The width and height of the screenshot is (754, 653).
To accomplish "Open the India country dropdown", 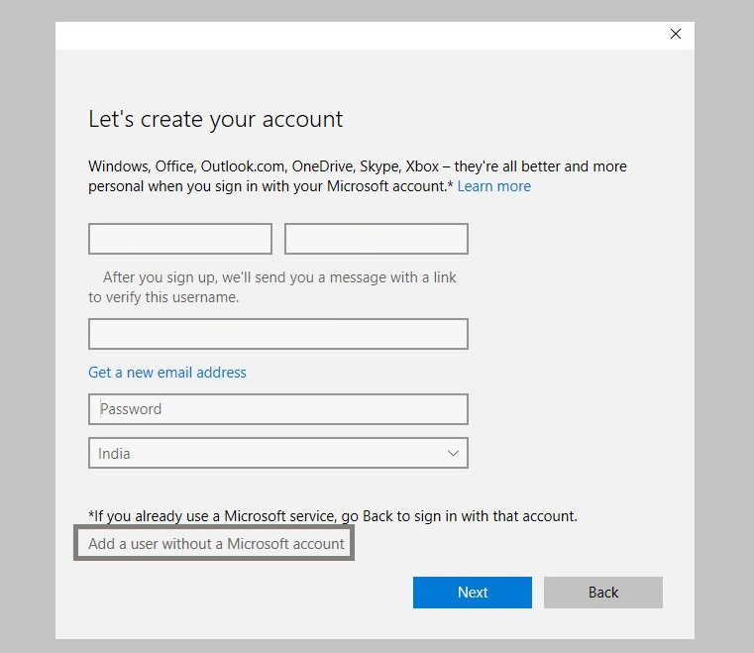I will pos(278,453).
